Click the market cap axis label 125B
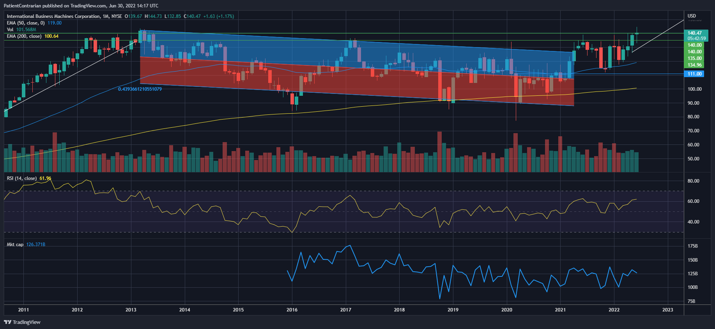Viewport: 715px width, 329px height. 693,274
